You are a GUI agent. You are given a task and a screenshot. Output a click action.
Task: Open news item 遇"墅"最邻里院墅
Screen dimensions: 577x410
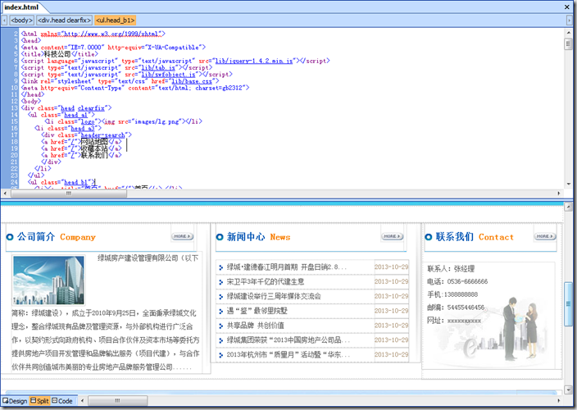coord(257,311)
